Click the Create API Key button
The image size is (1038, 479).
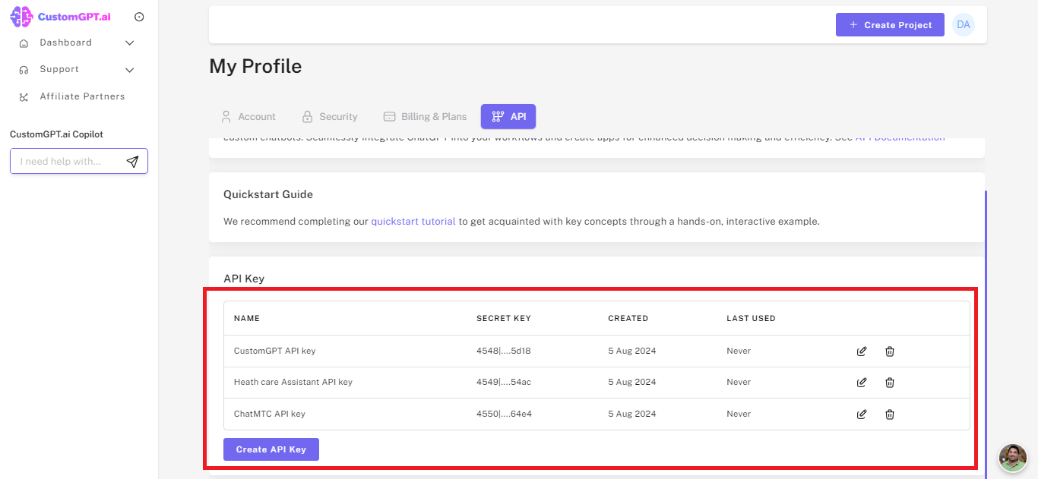271,449
